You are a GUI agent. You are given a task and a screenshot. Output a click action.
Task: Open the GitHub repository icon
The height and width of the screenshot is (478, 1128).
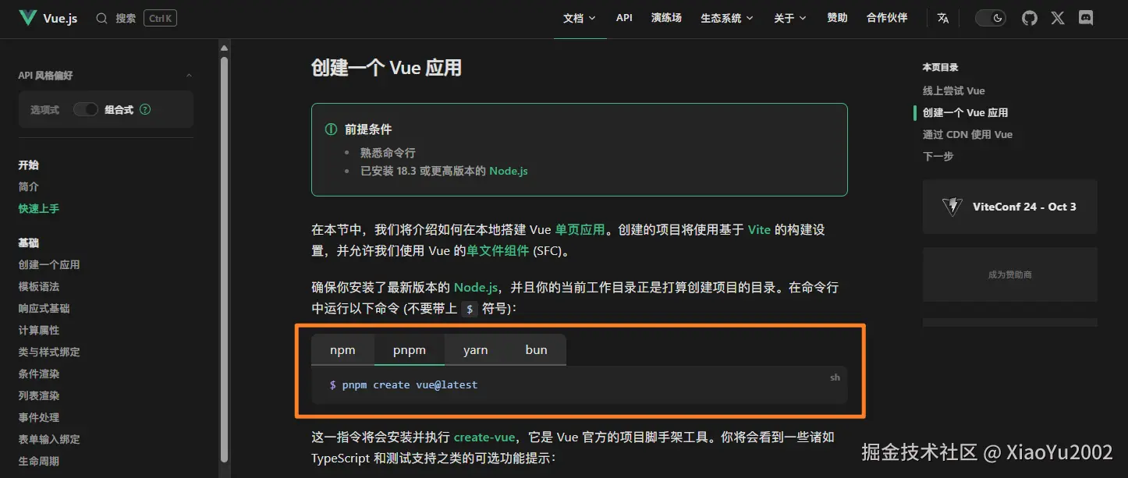pyautogui.click(x=1028, y=17)
